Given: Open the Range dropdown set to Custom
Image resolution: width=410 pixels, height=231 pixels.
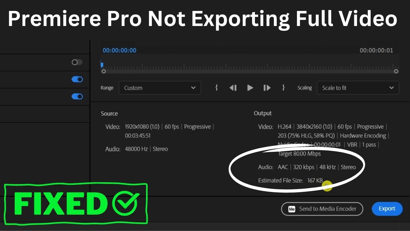Looking at the screenshot, I should pos(160,88).
